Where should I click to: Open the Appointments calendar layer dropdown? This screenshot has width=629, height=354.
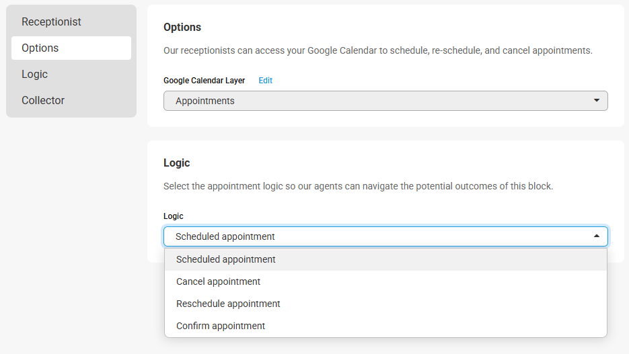385,101
